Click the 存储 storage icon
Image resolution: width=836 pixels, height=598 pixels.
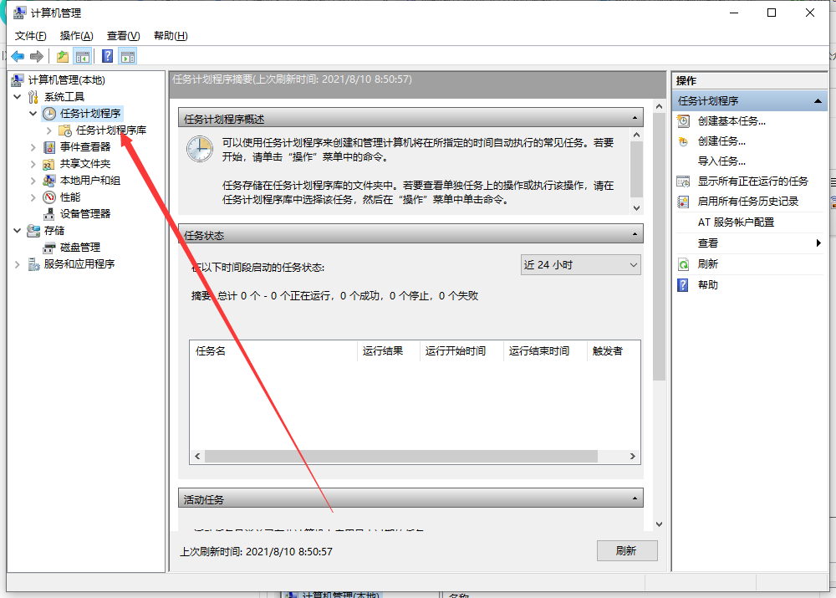tap(33, 231)
